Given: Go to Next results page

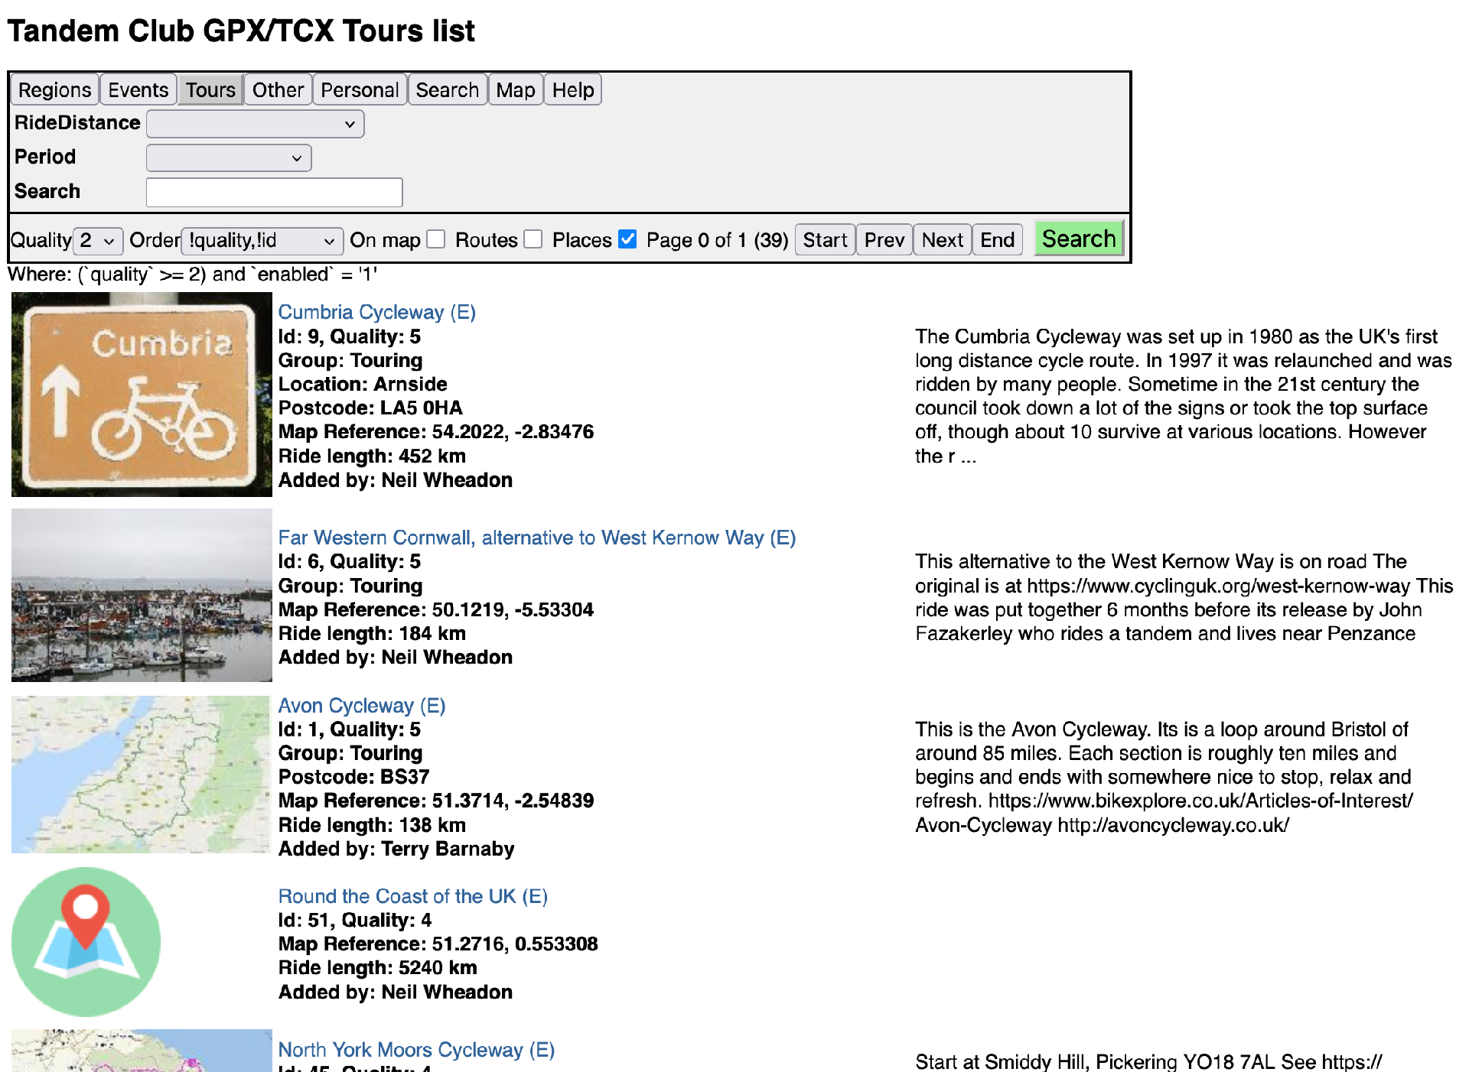Looking at the screenshot, I should click(942, 240).
